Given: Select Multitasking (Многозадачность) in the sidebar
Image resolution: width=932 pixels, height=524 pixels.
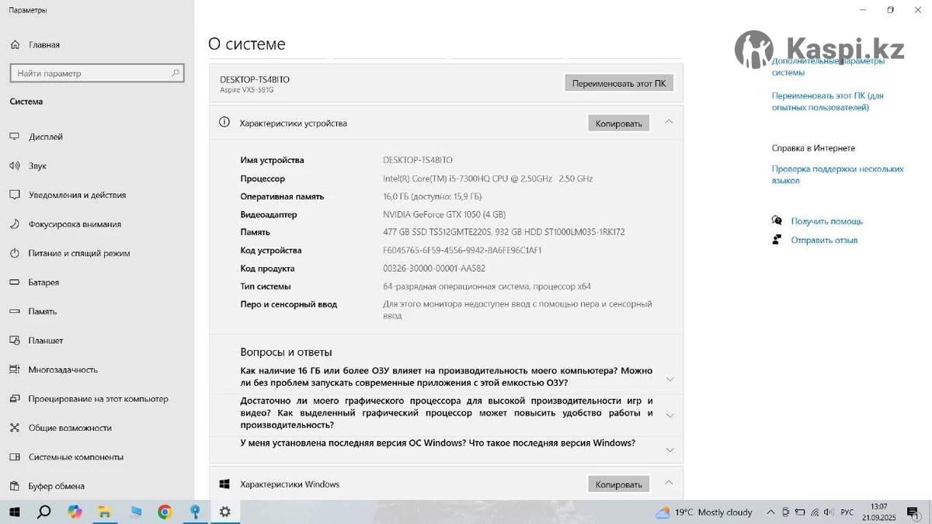Looking at the screenshot, I should pyautogui.click(x=63, y=370).
